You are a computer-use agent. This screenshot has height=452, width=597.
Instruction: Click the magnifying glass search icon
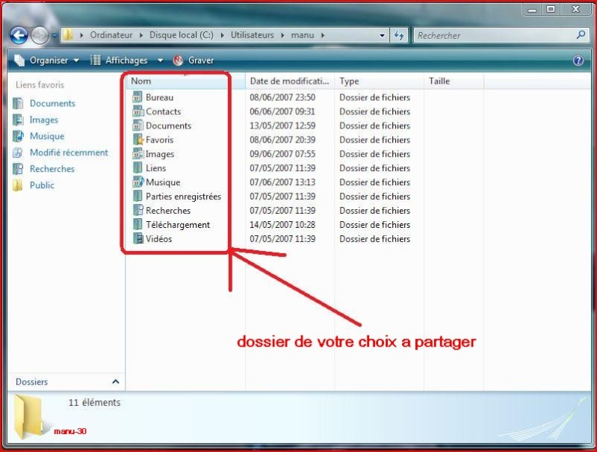[581, 35]
